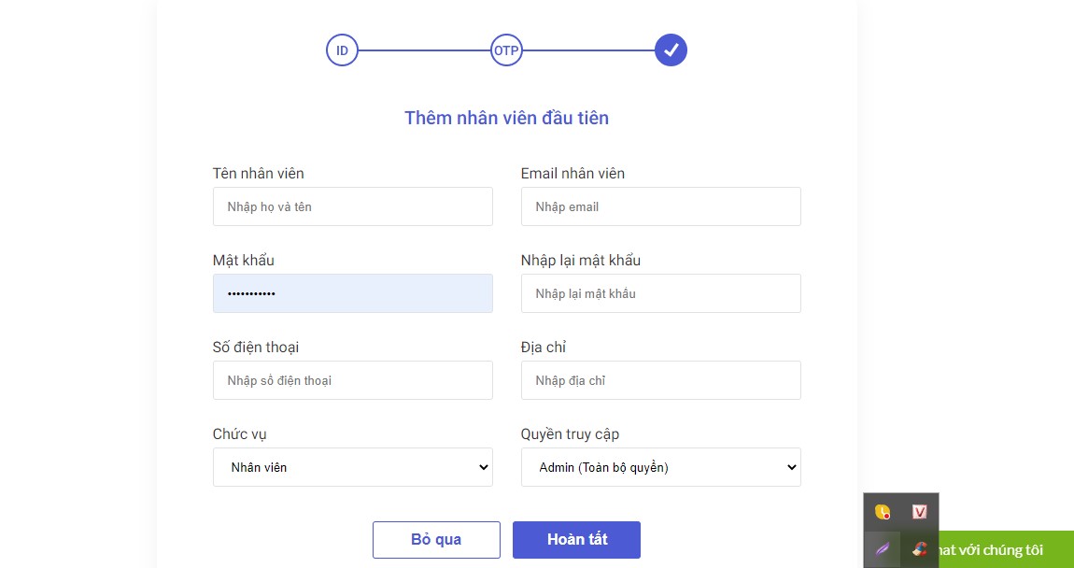Open the Quyền truy cập dropdown
This screenshot has height=568, width=1074.
point(660,467)
